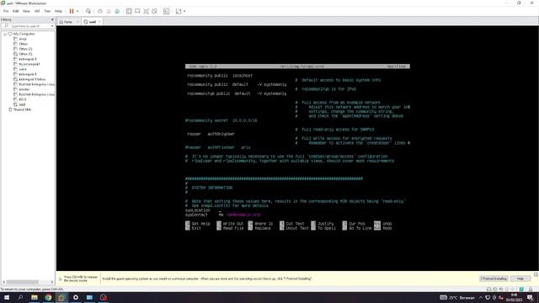Click the VMware Workstation taskbar icon
539x303 pixels.
click(x=61, y=297)
